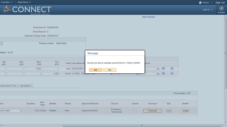Click Mon 5/30 field in HOLPD row
Viewport: 227px width, 127px height.
tap(33, 69)
